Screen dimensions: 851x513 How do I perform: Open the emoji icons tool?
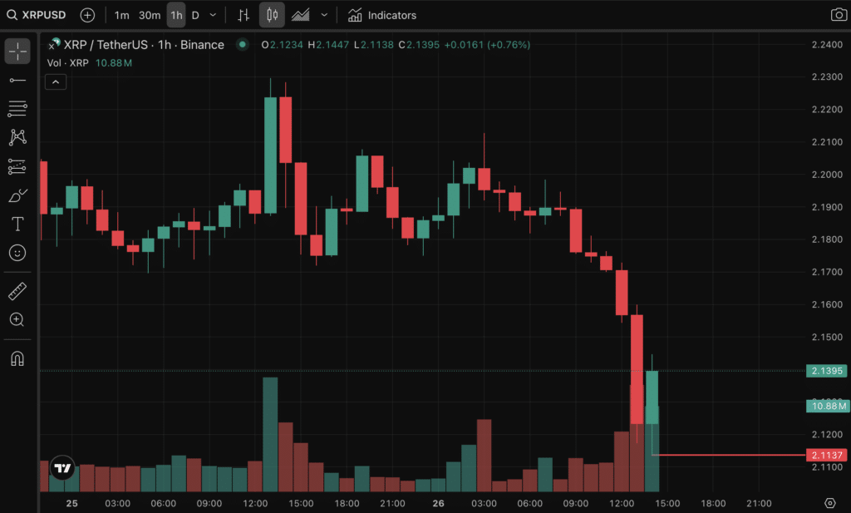17,253
